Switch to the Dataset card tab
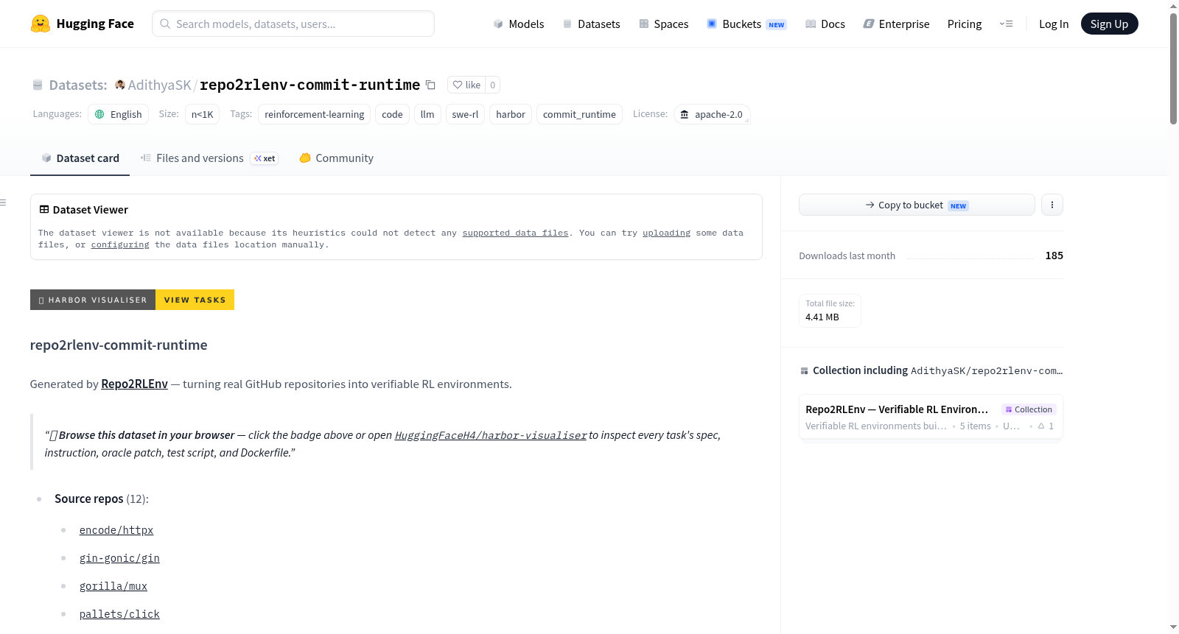This screenshot has height=634, width=1179. (80, 158)
